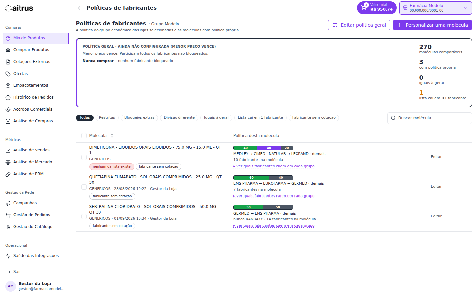
Task: Click the store icon in Farmácia Modelo selector
Action: [x=405, y=8]
